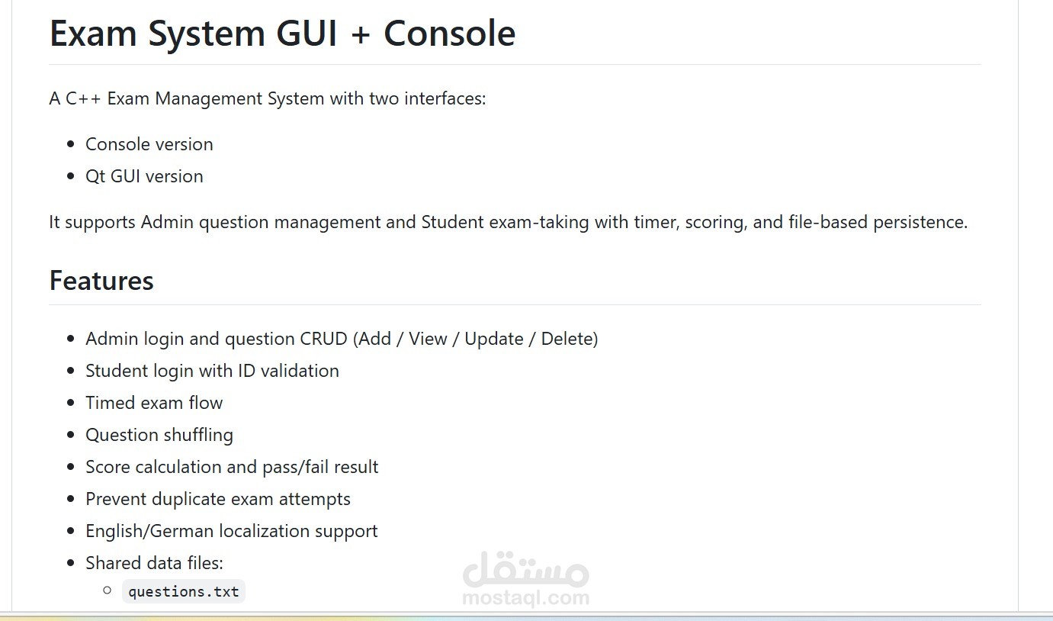
Task: Click the "Console version" list item
Action: 149,144
